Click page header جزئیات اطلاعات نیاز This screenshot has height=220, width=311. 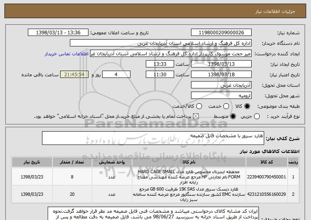pos(275,11)
